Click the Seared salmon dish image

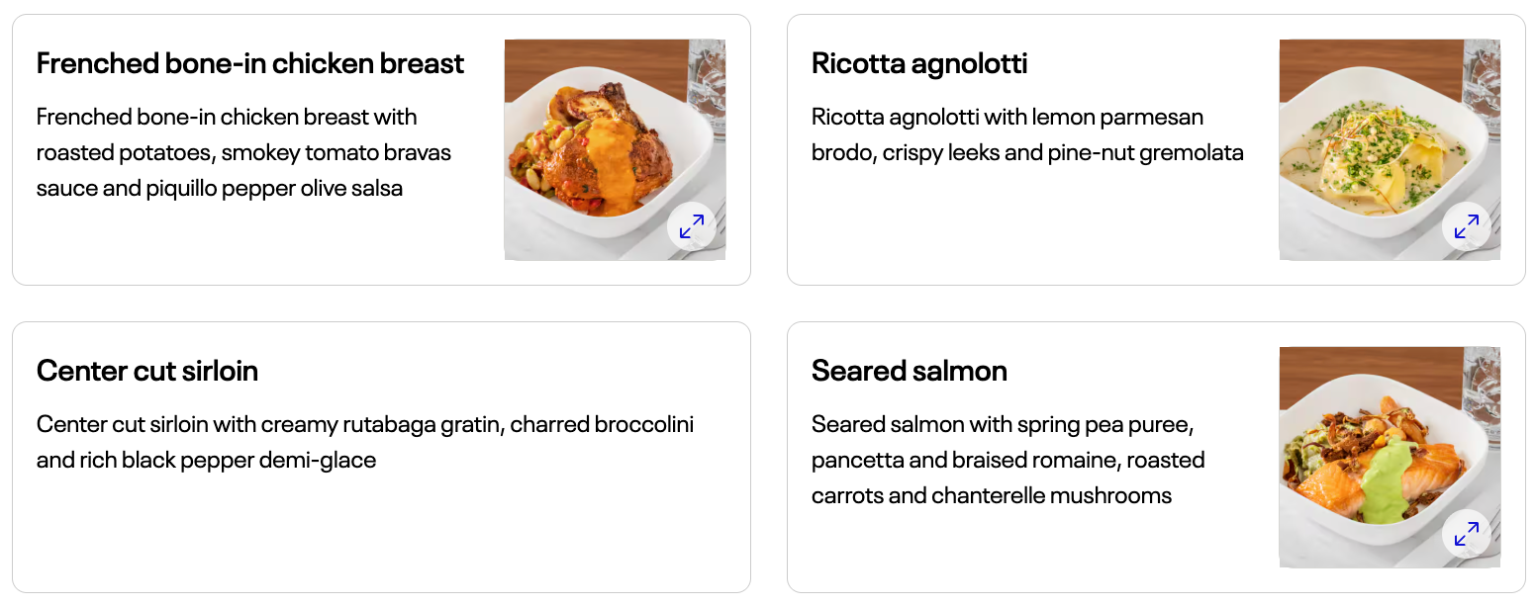pyautogui.click(x=1390, y=458)
